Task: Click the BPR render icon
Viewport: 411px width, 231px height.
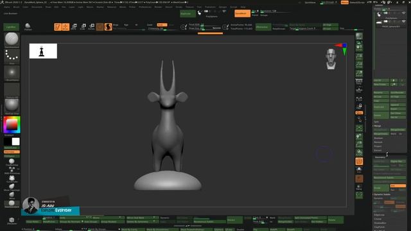Action: pyautogui.click(x=359, y=36)
